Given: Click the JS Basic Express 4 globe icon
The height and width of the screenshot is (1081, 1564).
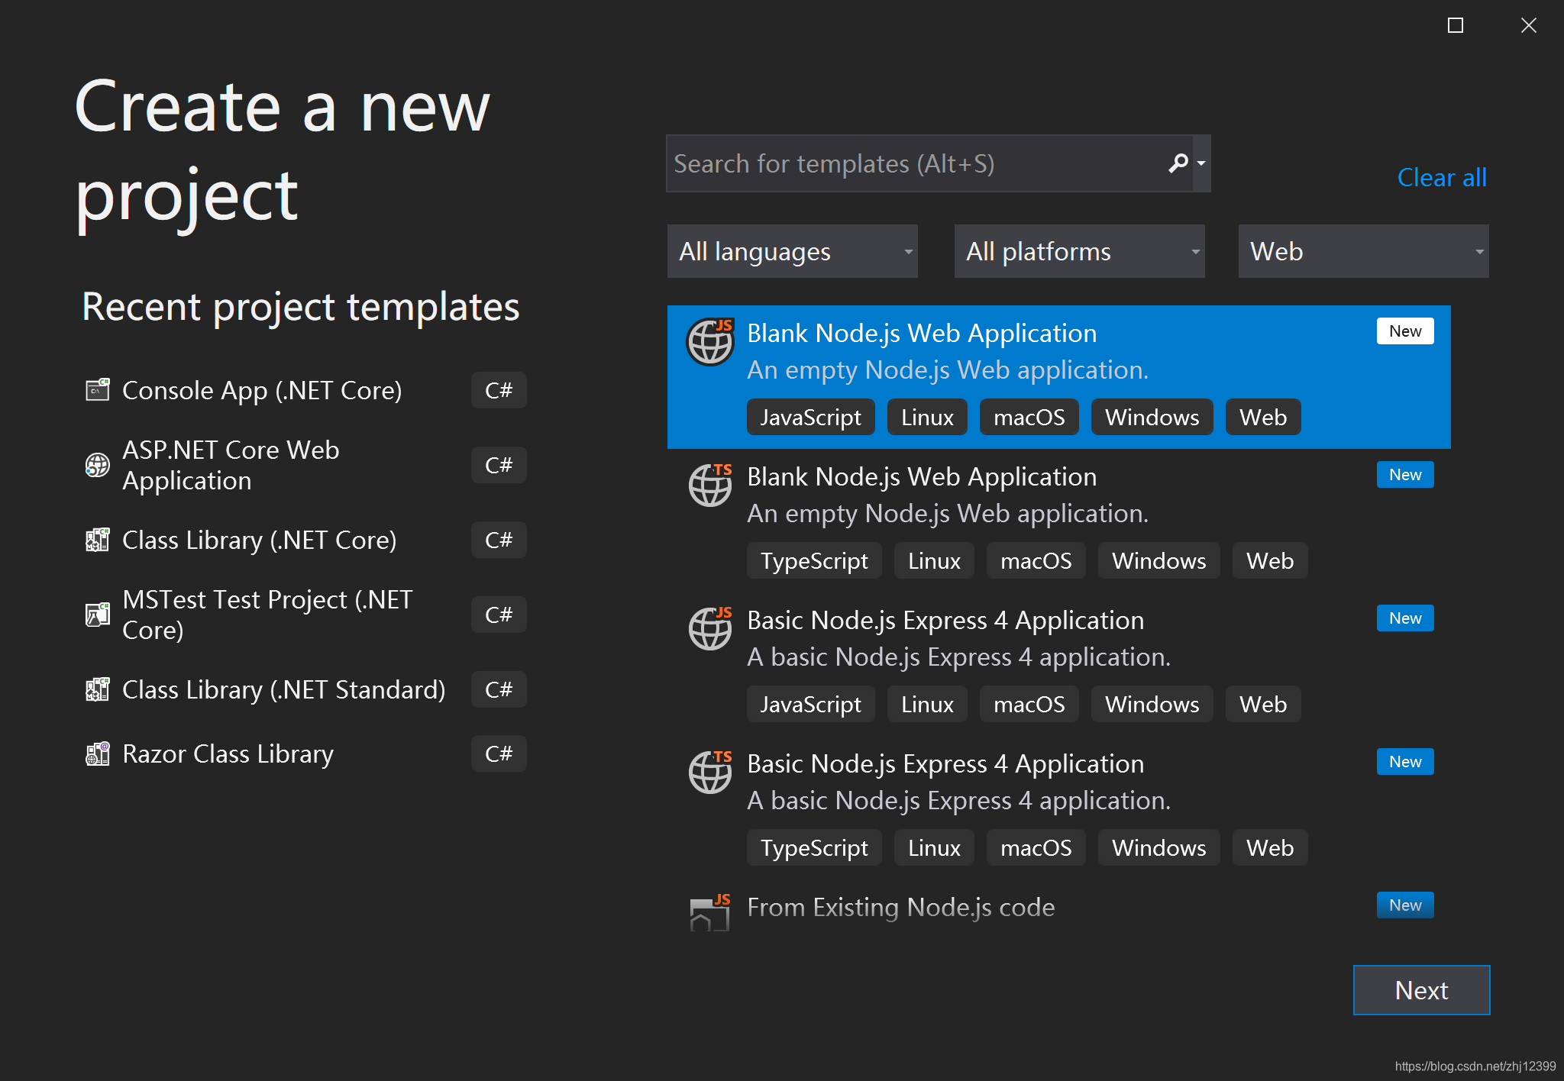Looking at the screenshot, I should tap(710, 628).
